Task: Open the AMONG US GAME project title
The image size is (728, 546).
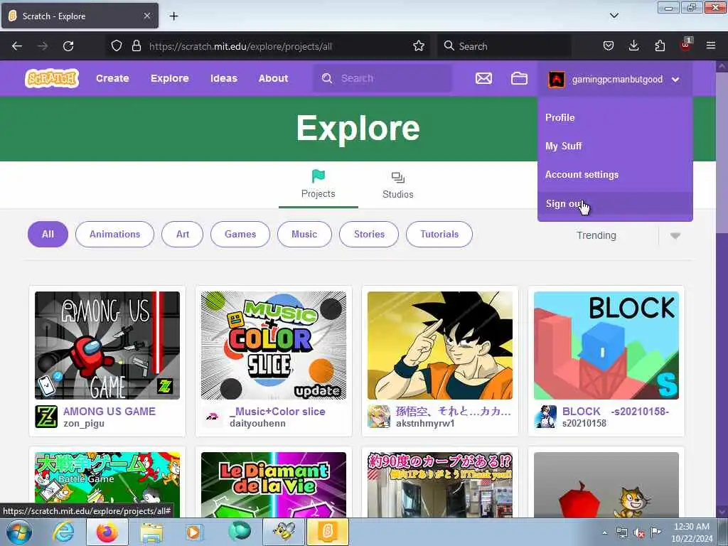Action: [x=109, y=412]
